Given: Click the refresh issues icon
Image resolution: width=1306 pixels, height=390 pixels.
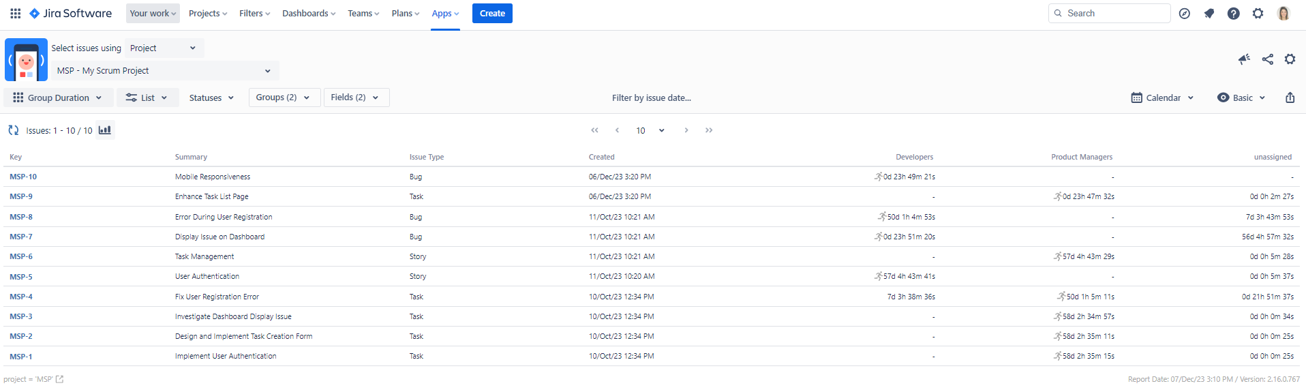Looking at the screenshot, I should pos(14,130).
